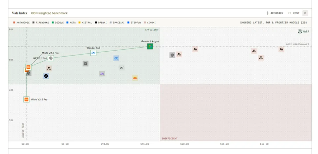Expand the axis options chevron button
The width and height of the screenshot is (318, 154).
(305, 13)
